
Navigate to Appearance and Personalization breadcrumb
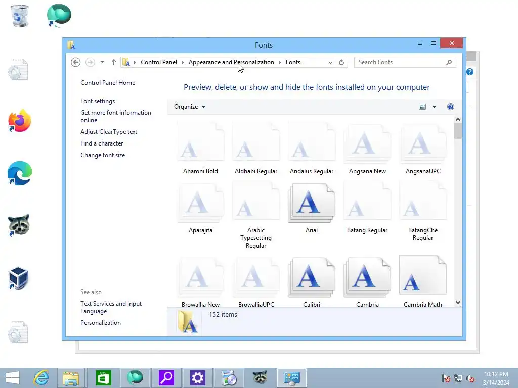231,62
